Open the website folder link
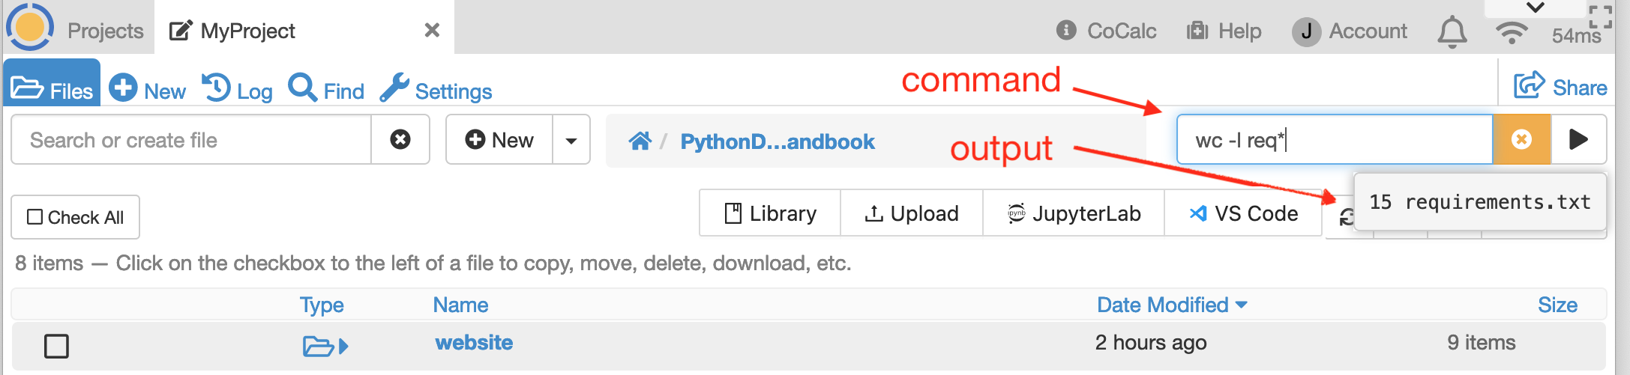 pyautogui.click(x=474, y=343)
